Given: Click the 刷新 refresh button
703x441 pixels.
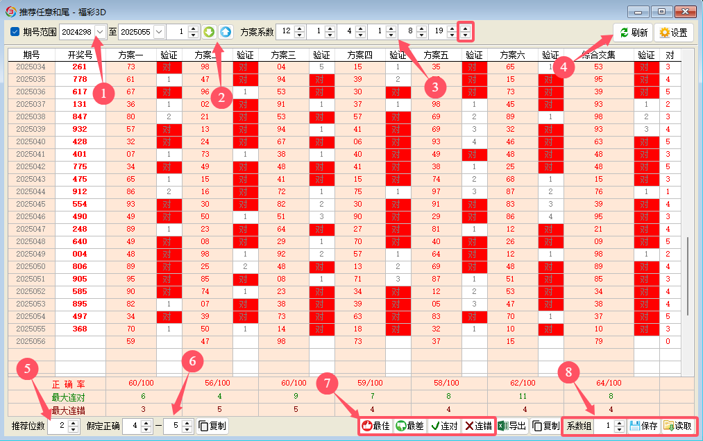Looking at the screenshot, I should (x=633, y=33).
